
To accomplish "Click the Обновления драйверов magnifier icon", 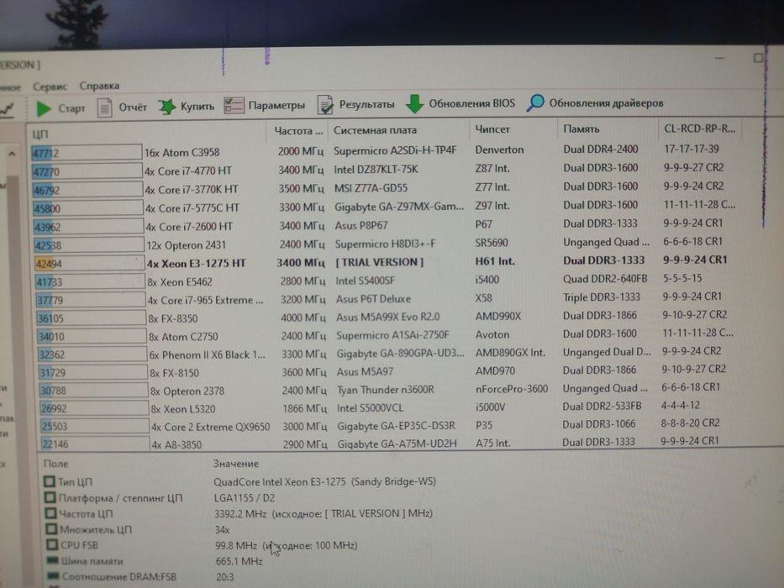I will coord(535,103).
